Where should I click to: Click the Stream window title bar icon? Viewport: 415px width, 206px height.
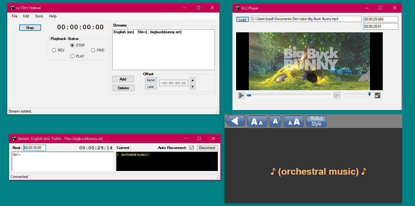coord(14,138)
